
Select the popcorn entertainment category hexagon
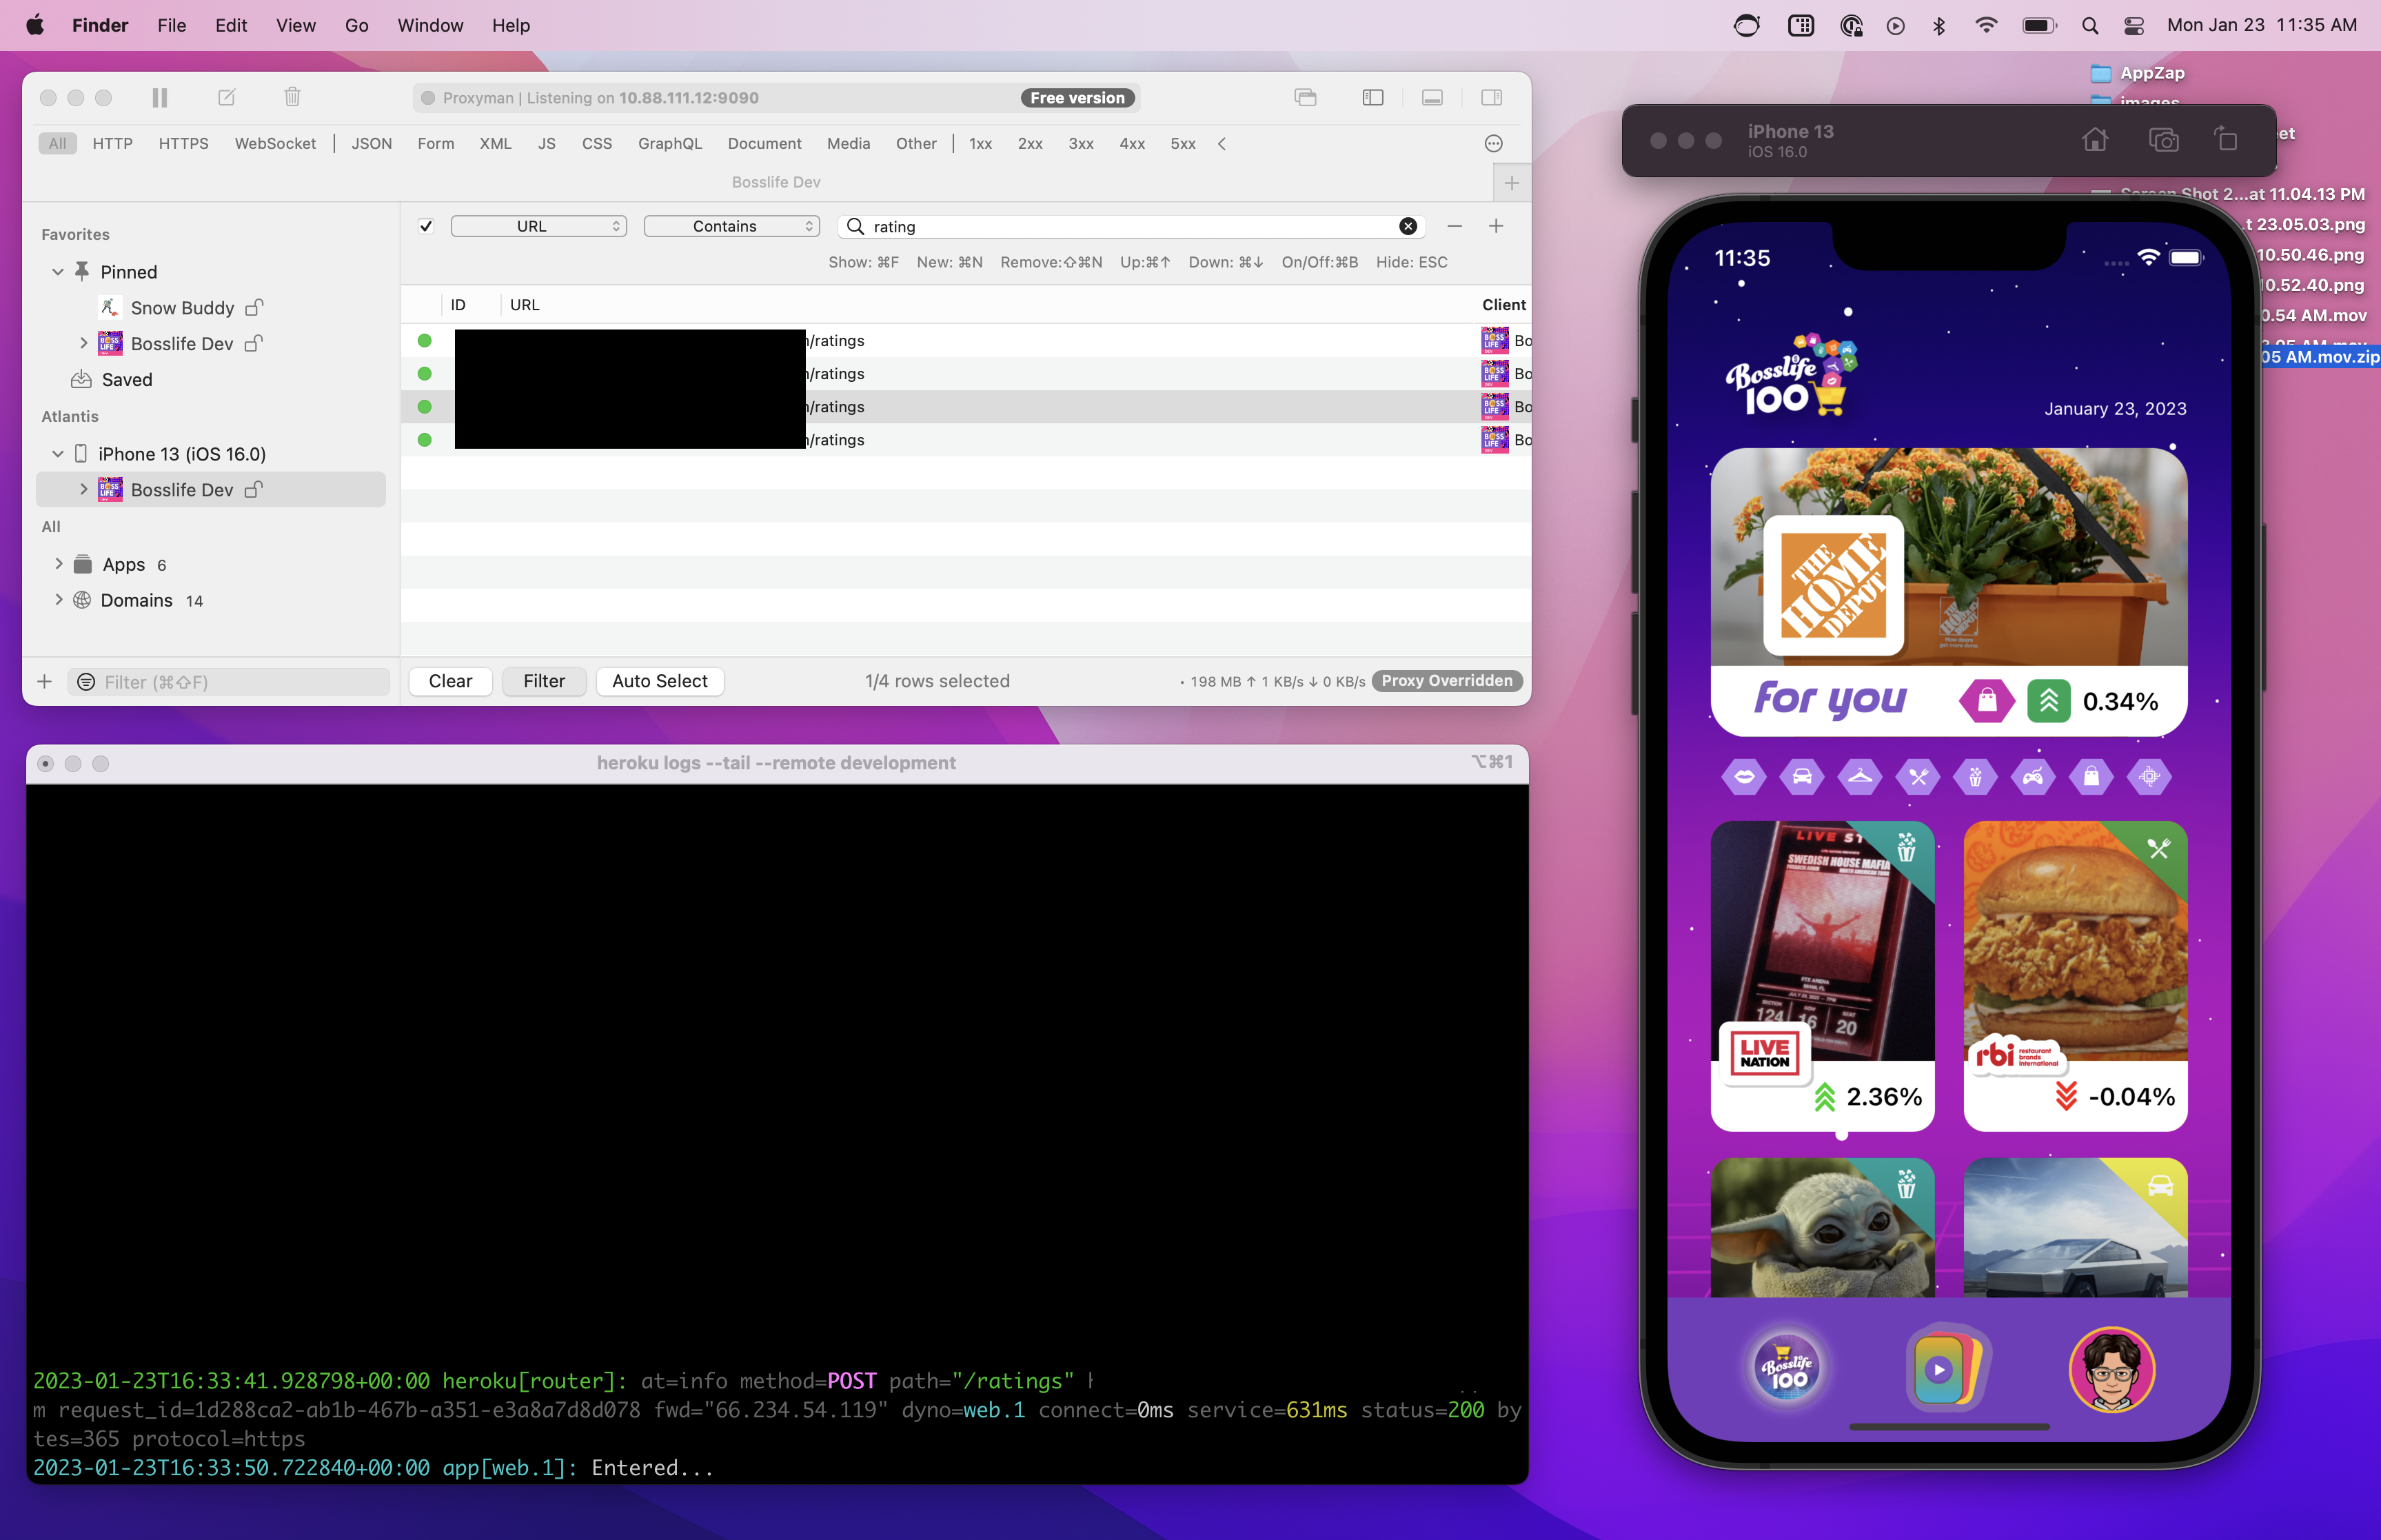click(1976, 776)
